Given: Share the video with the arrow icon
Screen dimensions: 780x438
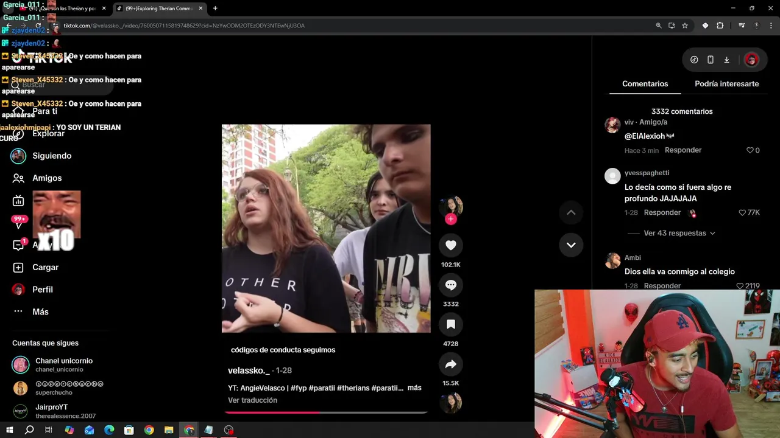Looking at the screenshot, I should click(451, 364).
